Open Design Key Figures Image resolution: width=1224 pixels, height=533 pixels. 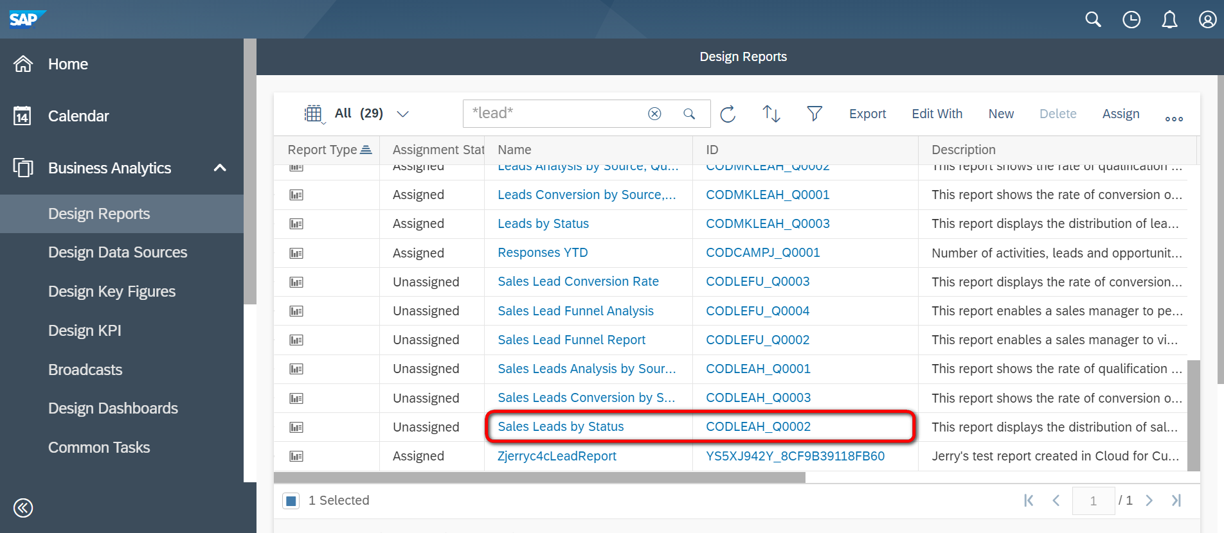click(112, 291)
